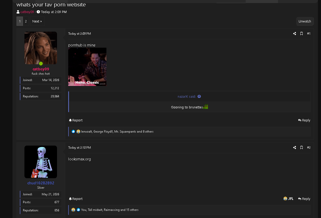The width and height of the screenshot is (321, 218).
Task: Select page 1 in pagination
Action: click(x=20, y=21)
